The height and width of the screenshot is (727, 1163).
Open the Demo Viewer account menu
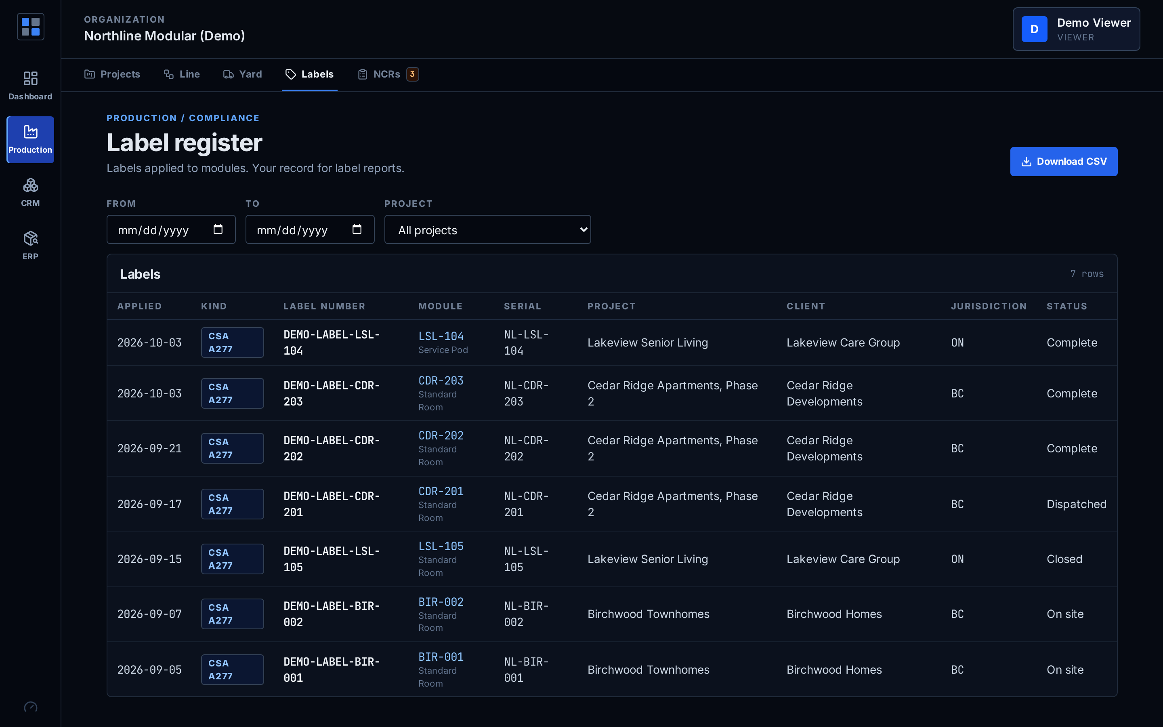pos(1076,29)
